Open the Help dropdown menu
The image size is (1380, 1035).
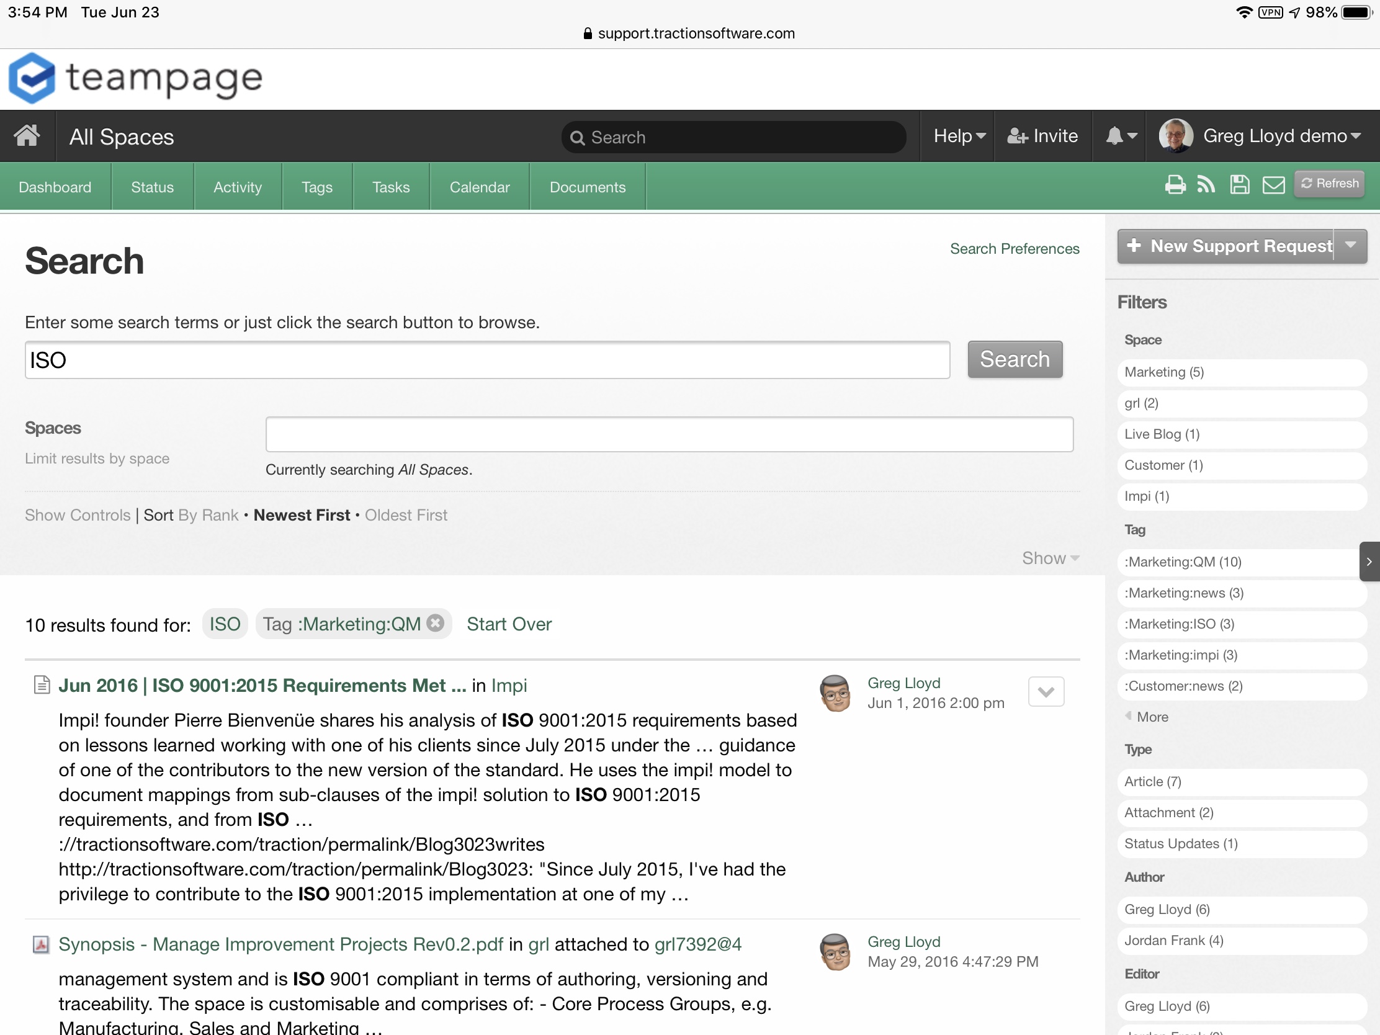(x=959, y=136)
